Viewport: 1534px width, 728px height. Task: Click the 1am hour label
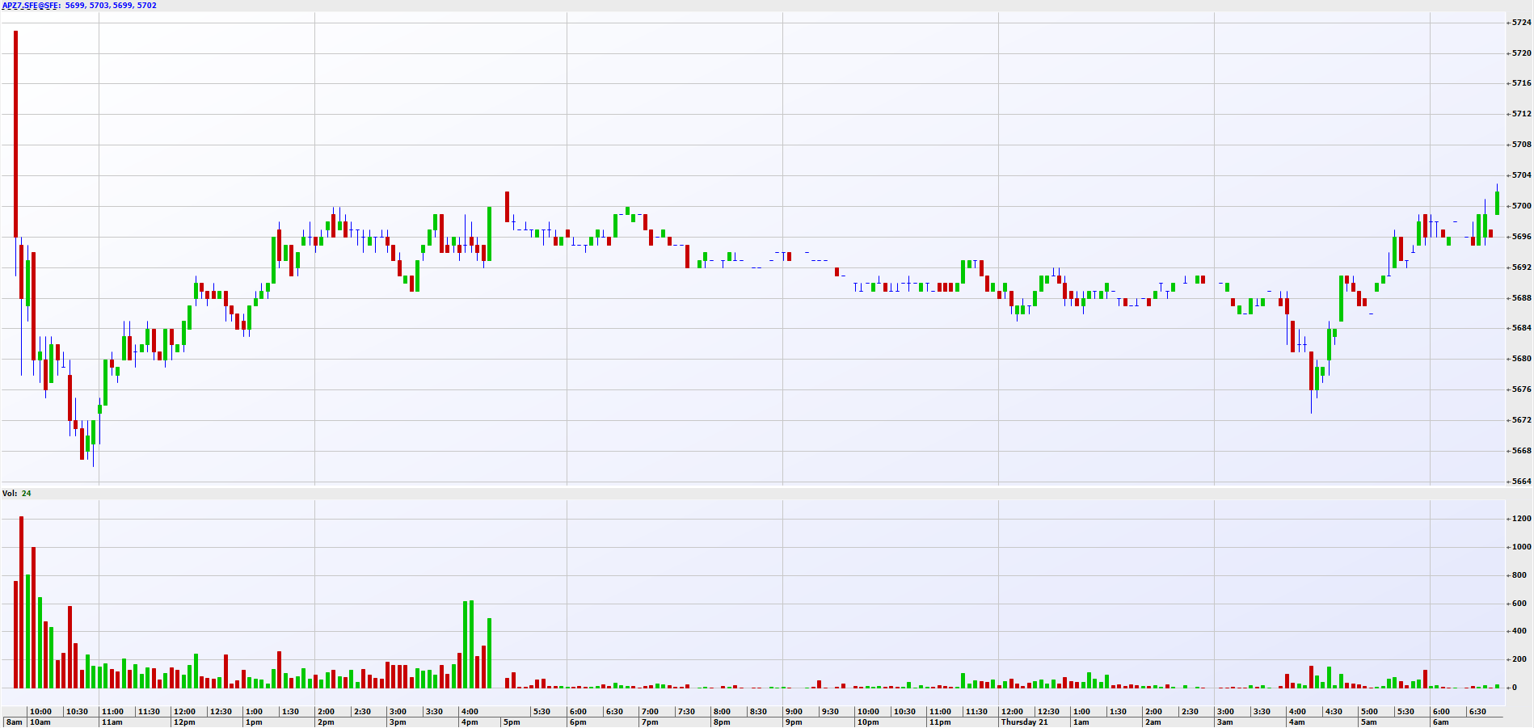(x=1081, y=722)
